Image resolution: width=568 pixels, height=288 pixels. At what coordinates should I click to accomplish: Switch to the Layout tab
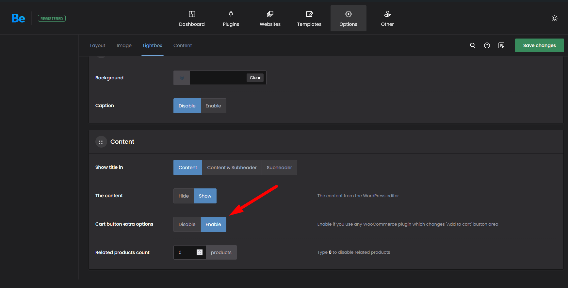98,45
